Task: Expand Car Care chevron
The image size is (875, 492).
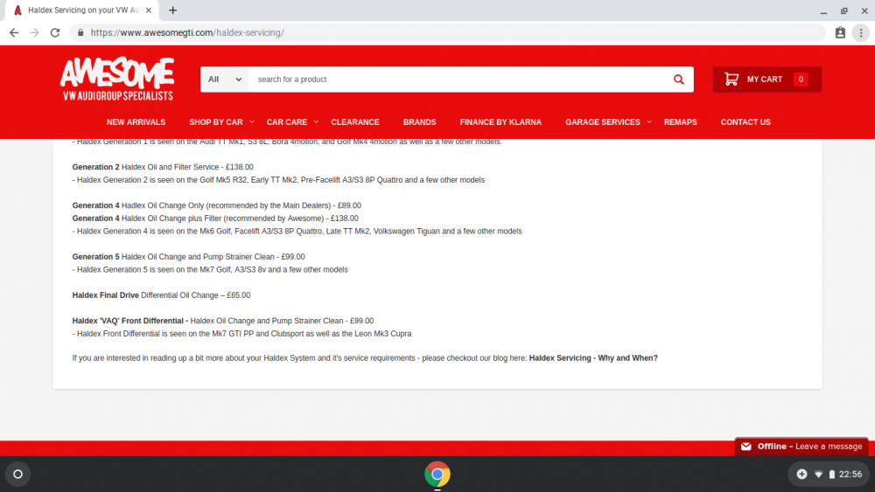Action: pyautogui.click(x=316, y=121)
